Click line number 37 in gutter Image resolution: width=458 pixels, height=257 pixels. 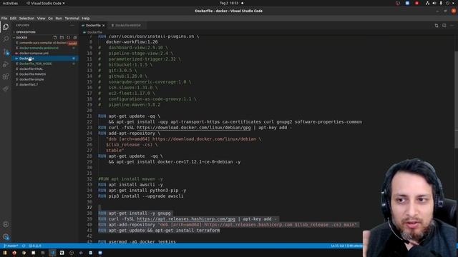click(89, 208)
